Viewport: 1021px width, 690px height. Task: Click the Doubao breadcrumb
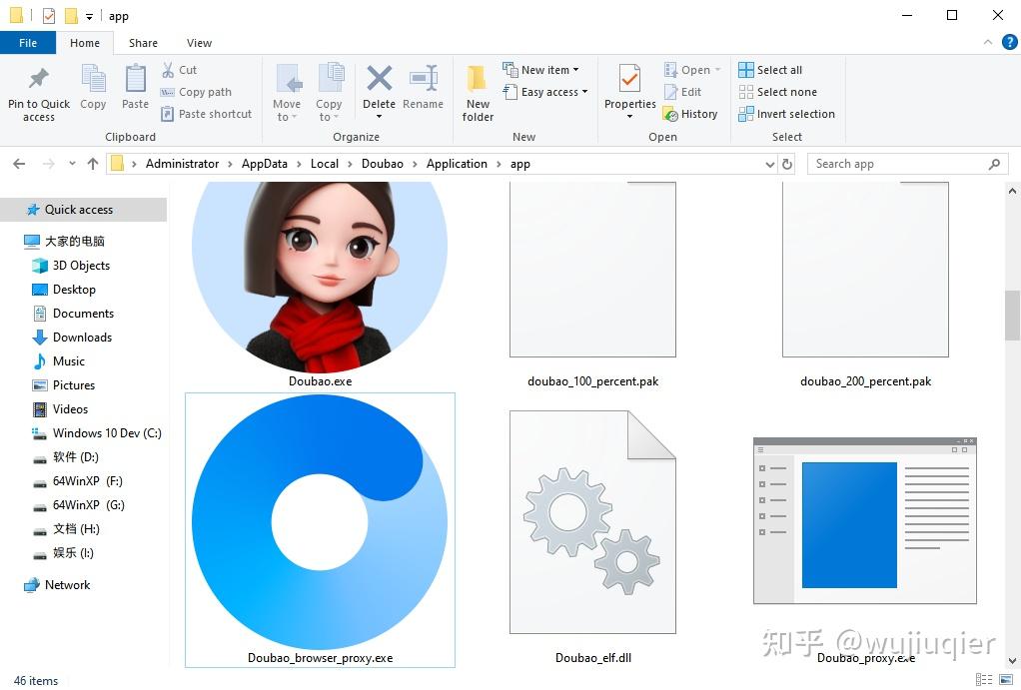pyautogui.click(x=383, y=164)
